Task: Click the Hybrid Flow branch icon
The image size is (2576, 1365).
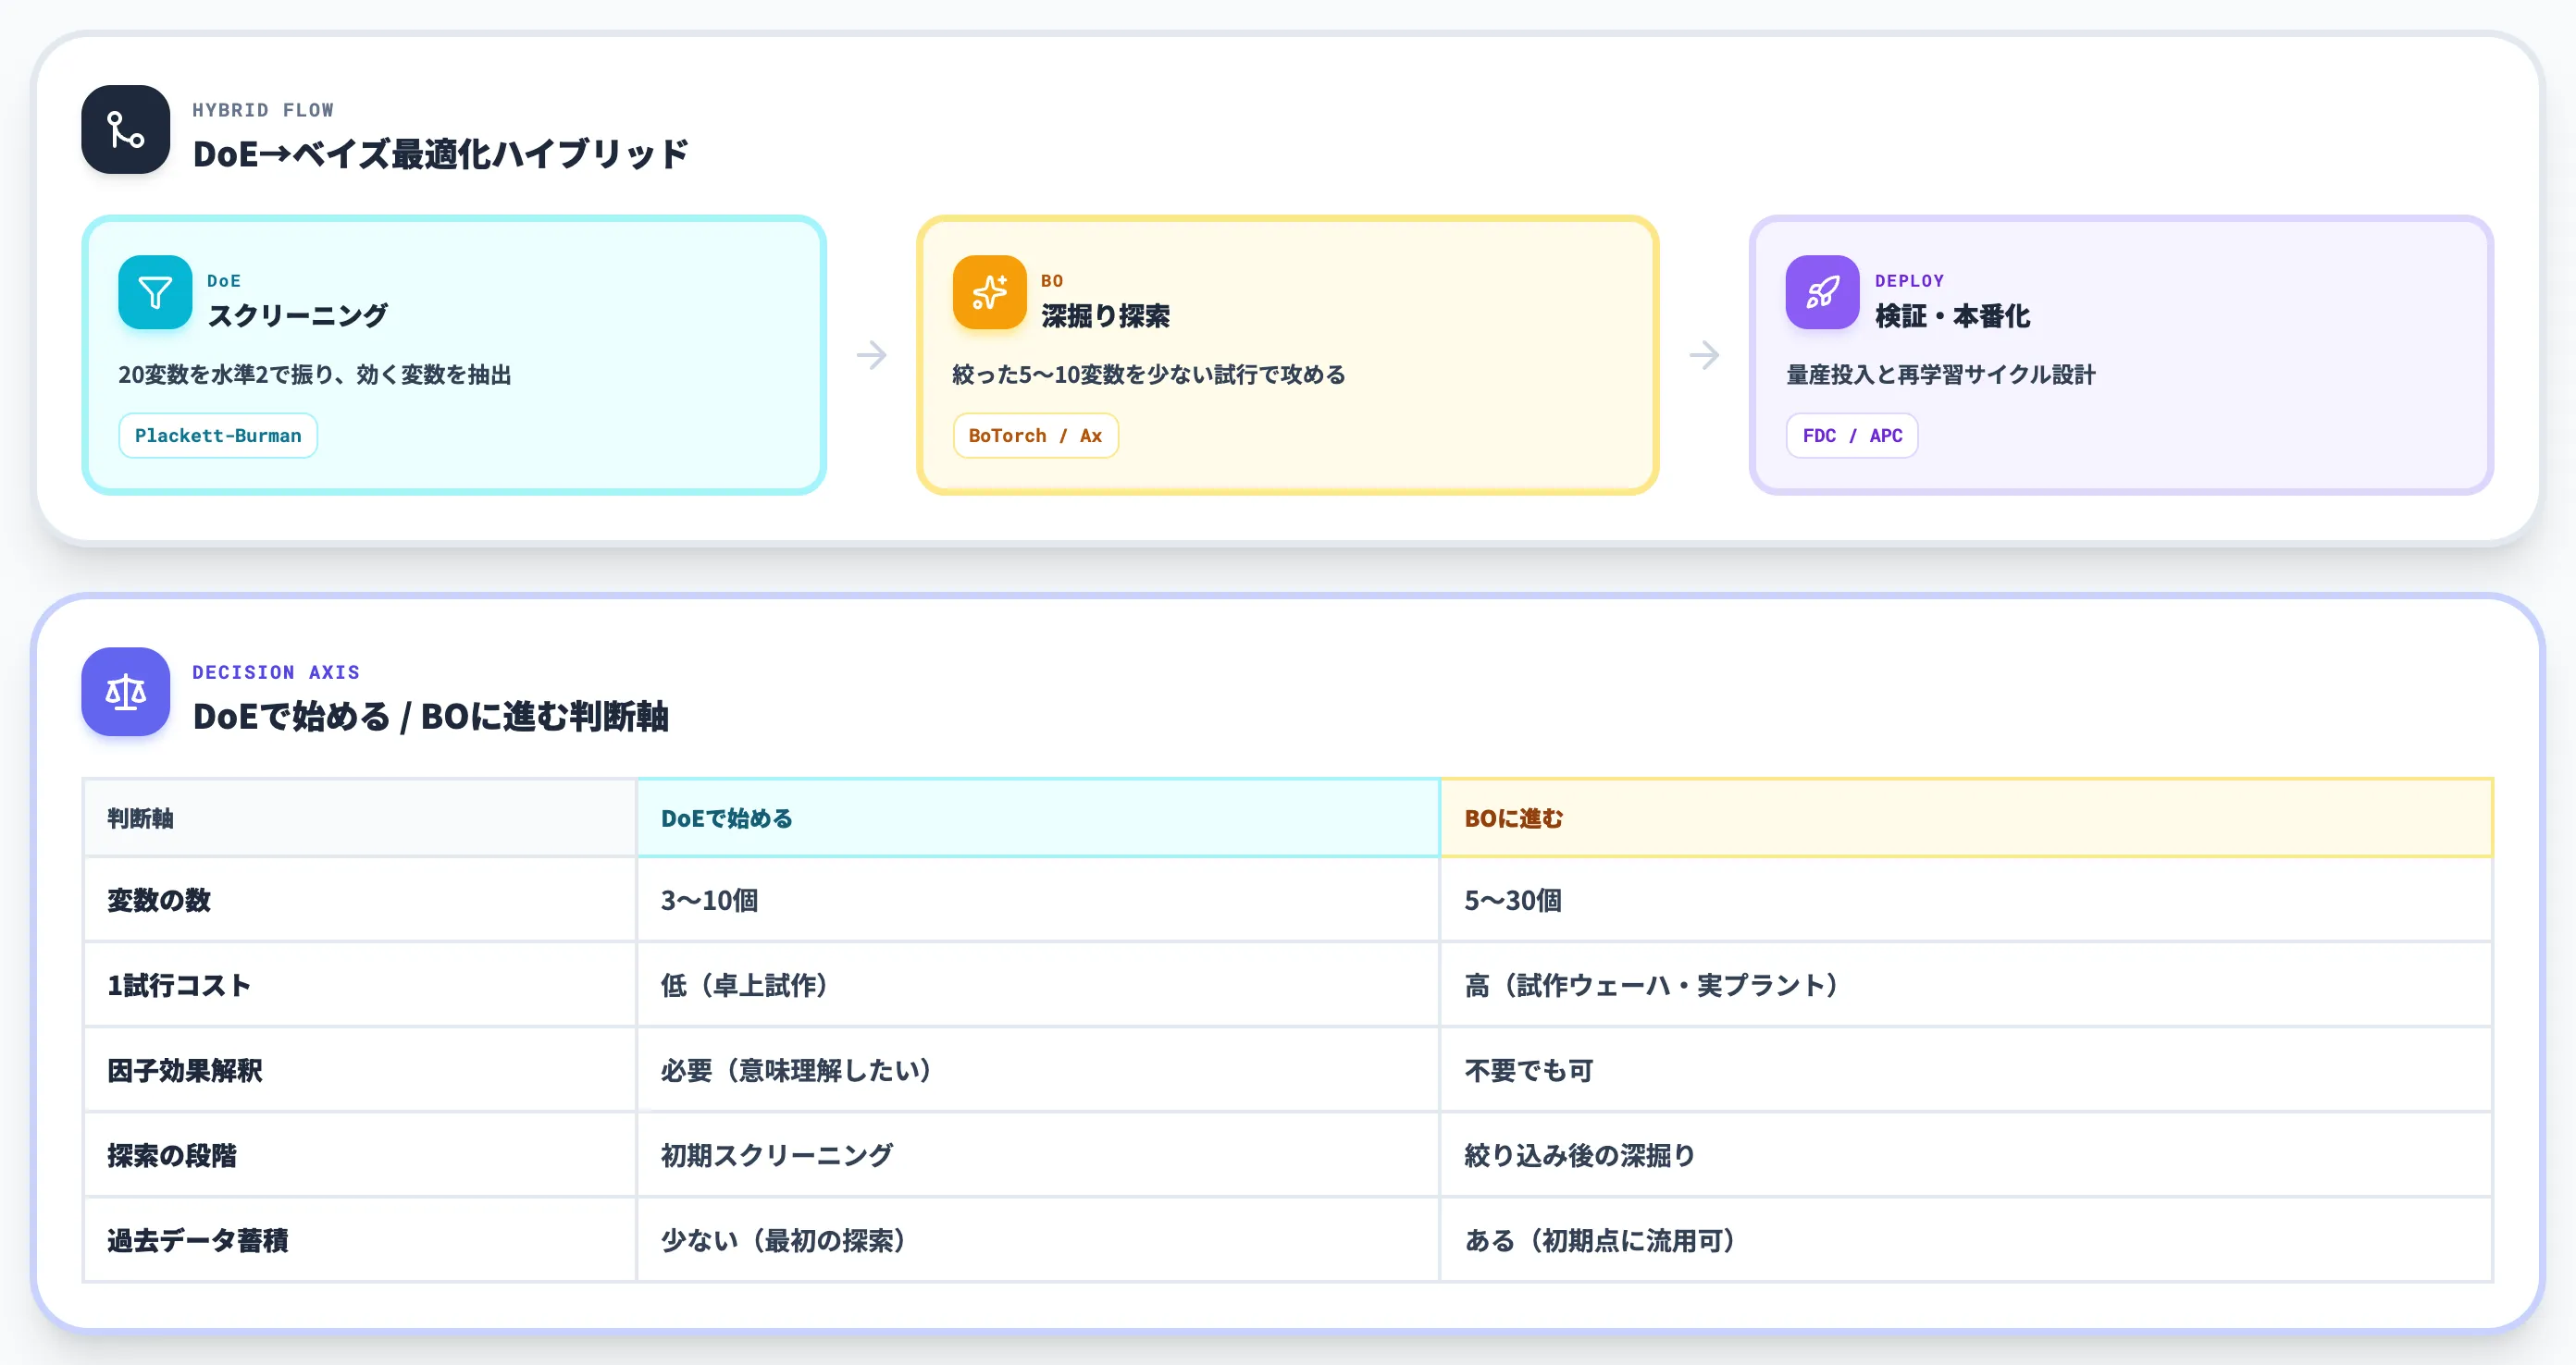Action: click(126, 129)
